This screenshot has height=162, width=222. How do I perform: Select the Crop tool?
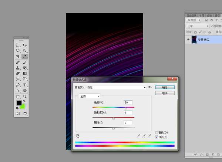(x=18, y=56)
